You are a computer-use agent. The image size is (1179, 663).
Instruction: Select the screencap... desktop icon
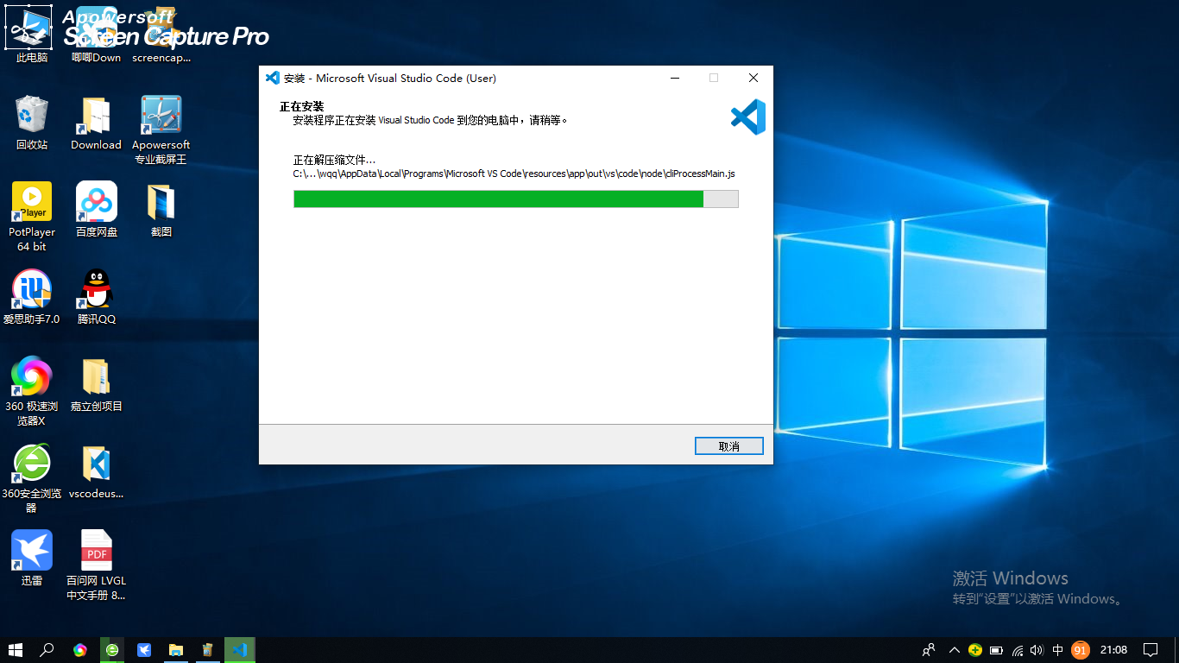pyautogui.click(x=161, y=36)
